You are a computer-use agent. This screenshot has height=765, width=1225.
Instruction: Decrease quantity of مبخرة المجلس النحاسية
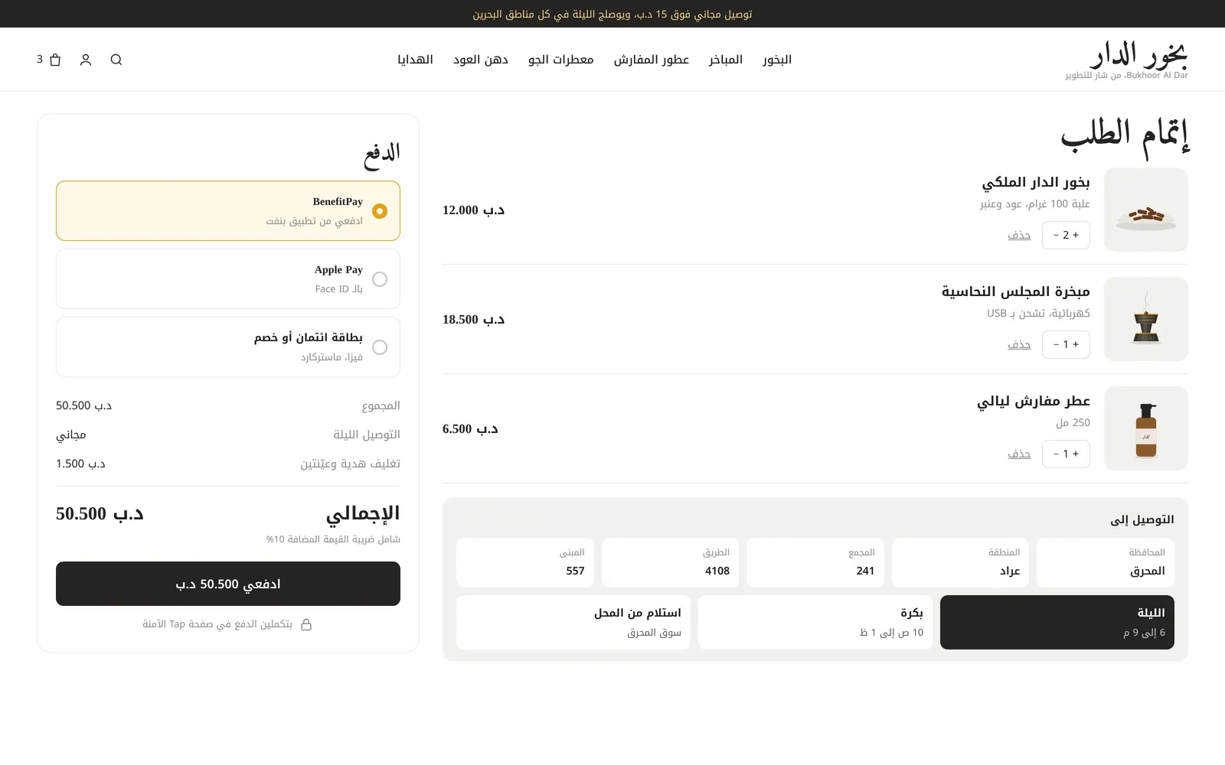(1056, 344)
